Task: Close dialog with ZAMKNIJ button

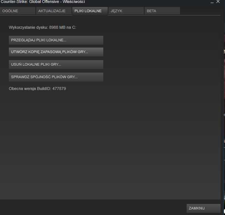Action: (204, 208)
